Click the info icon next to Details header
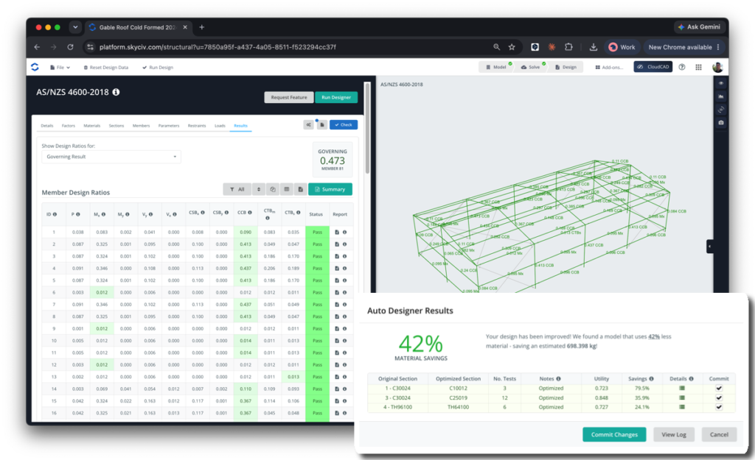The image size is (755, 460). pyautogui.click(x=691, y=379)
